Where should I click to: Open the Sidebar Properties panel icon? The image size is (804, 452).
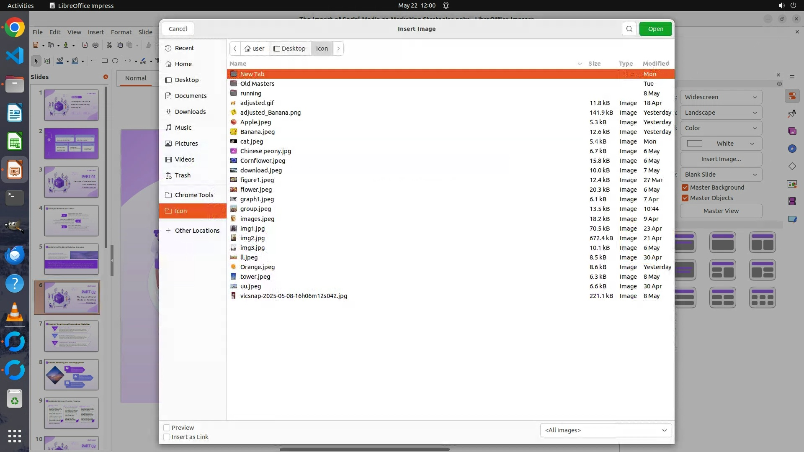tap(792, 96)
